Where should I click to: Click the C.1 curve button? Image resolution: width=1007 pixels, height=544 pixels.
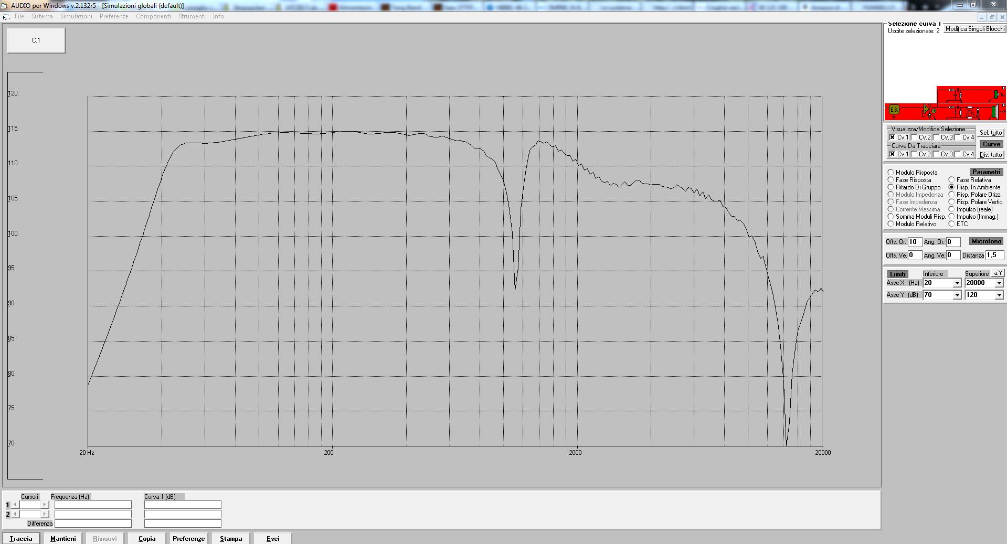tap(36, 40)
